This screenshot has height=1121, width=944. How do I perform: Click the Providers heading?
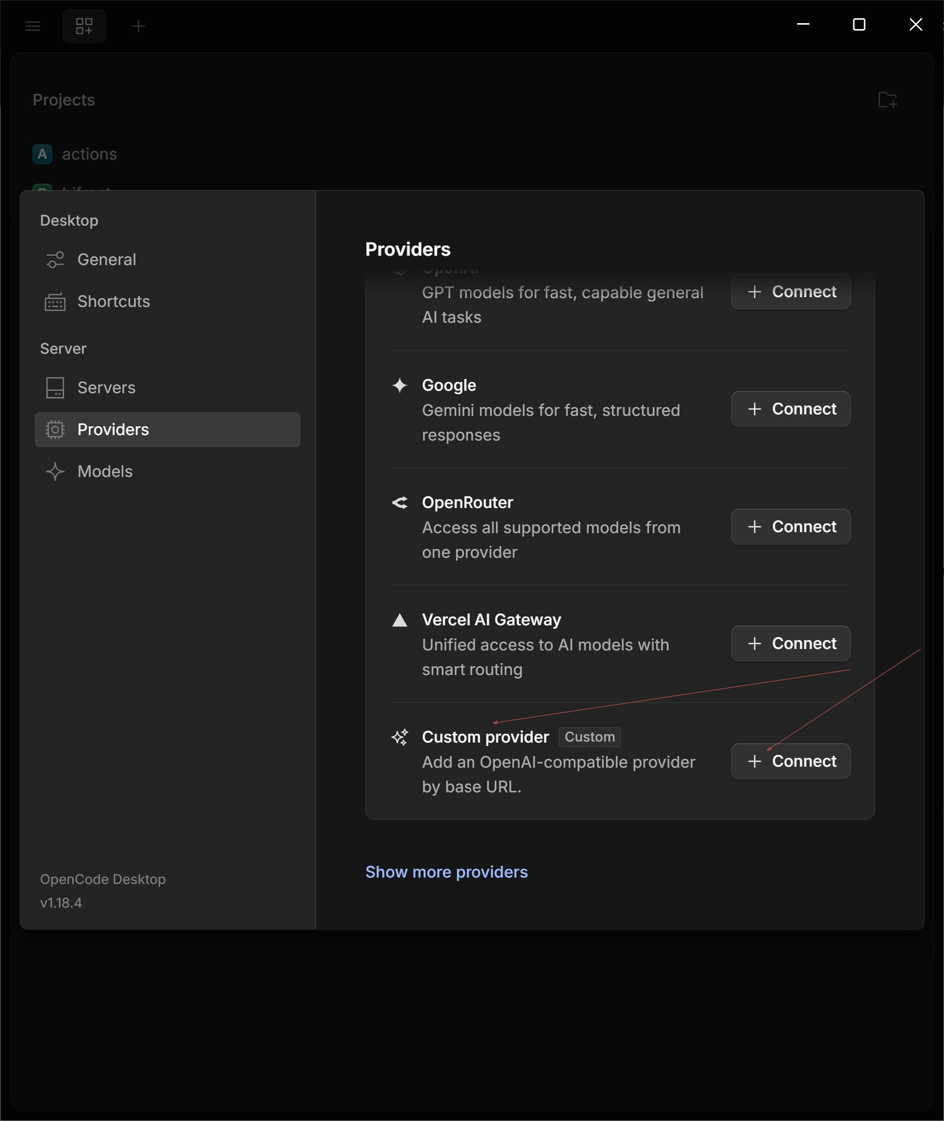(408, 249)
